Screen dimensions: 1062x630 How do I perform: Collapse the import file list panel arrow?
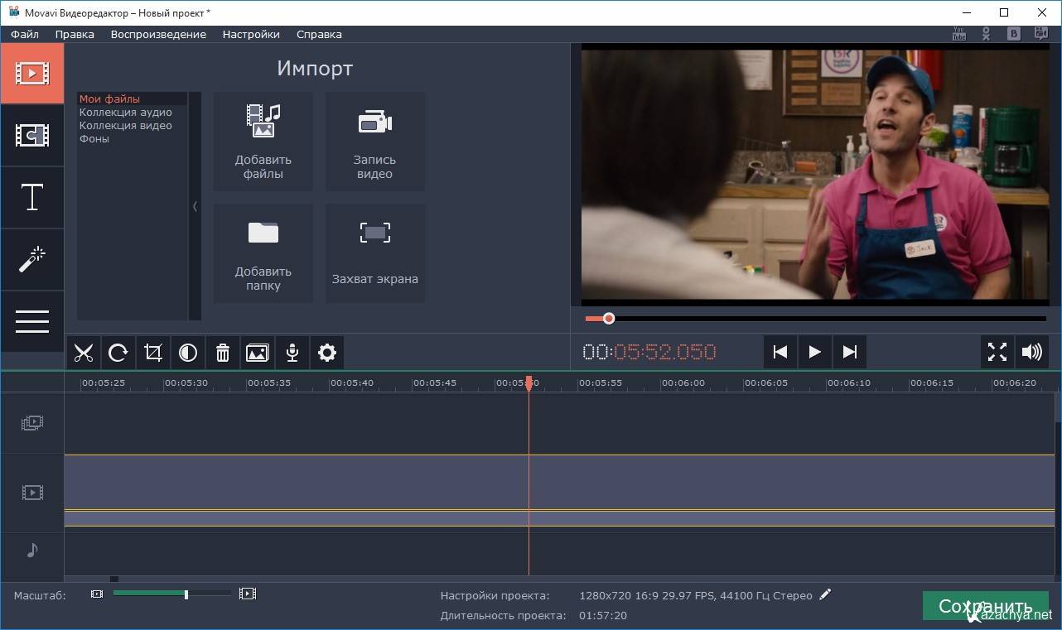tap(195, 206)
